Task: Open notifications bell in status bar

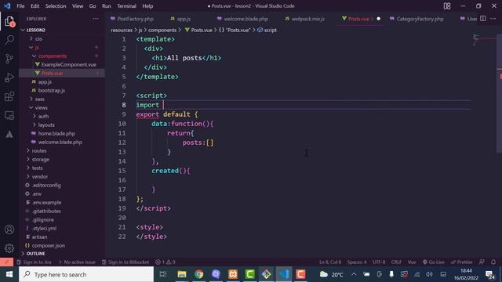Action: (x=493, y=262)
